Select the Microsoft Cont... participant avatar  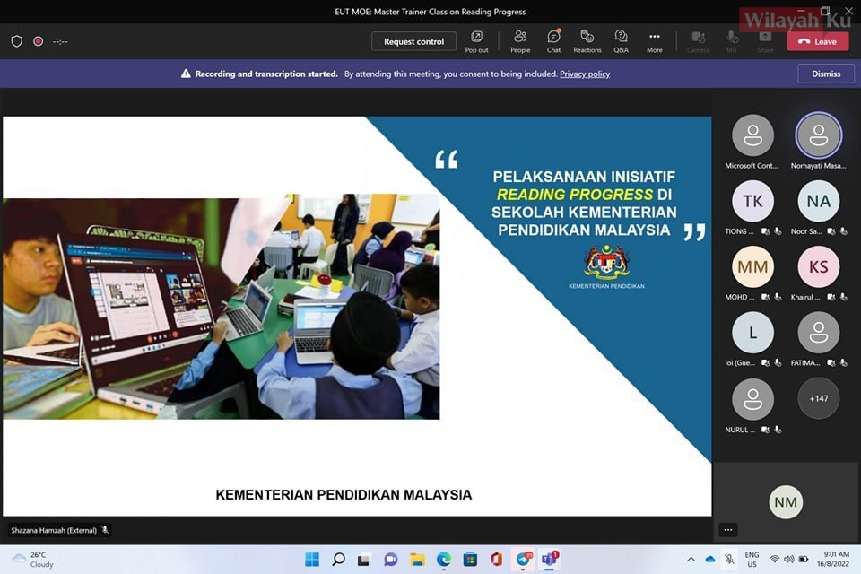point(752,135)
